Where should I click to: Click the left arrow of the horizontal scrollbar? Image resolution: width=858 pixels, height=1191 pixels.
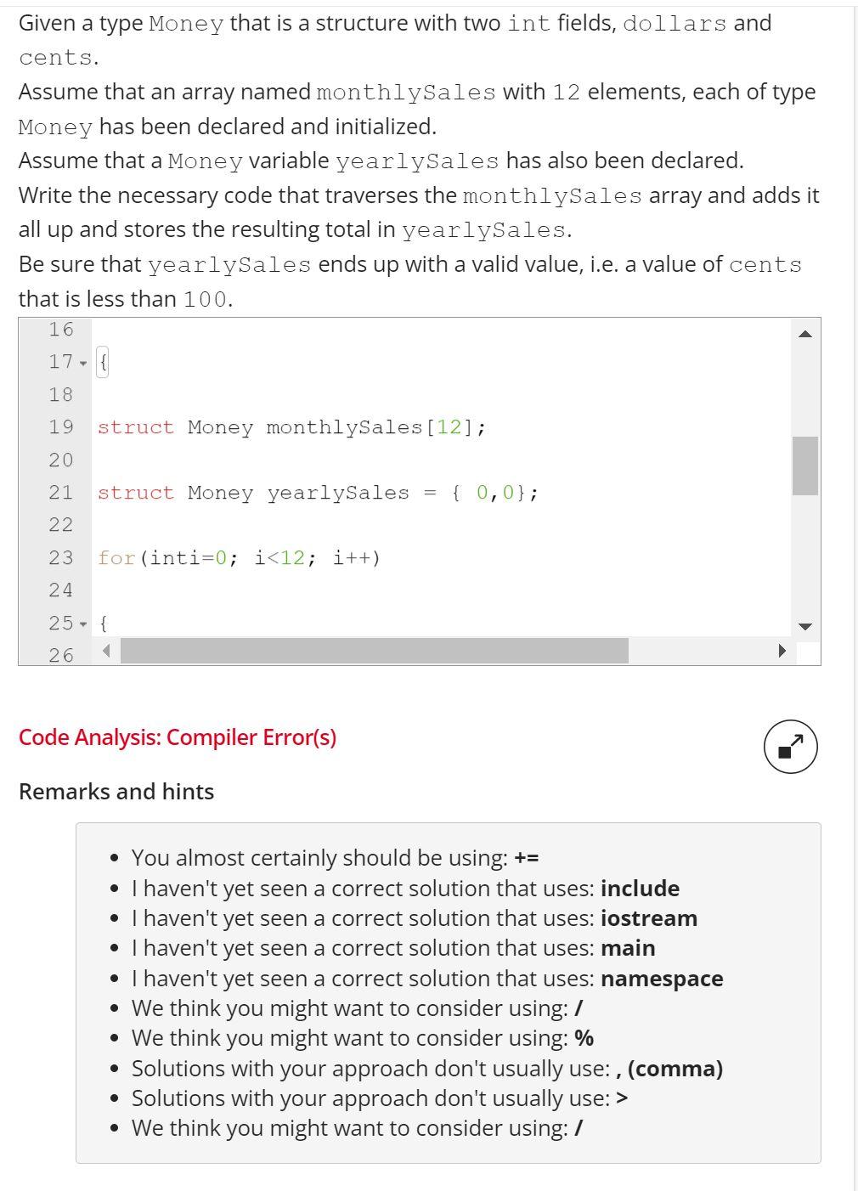105,650
